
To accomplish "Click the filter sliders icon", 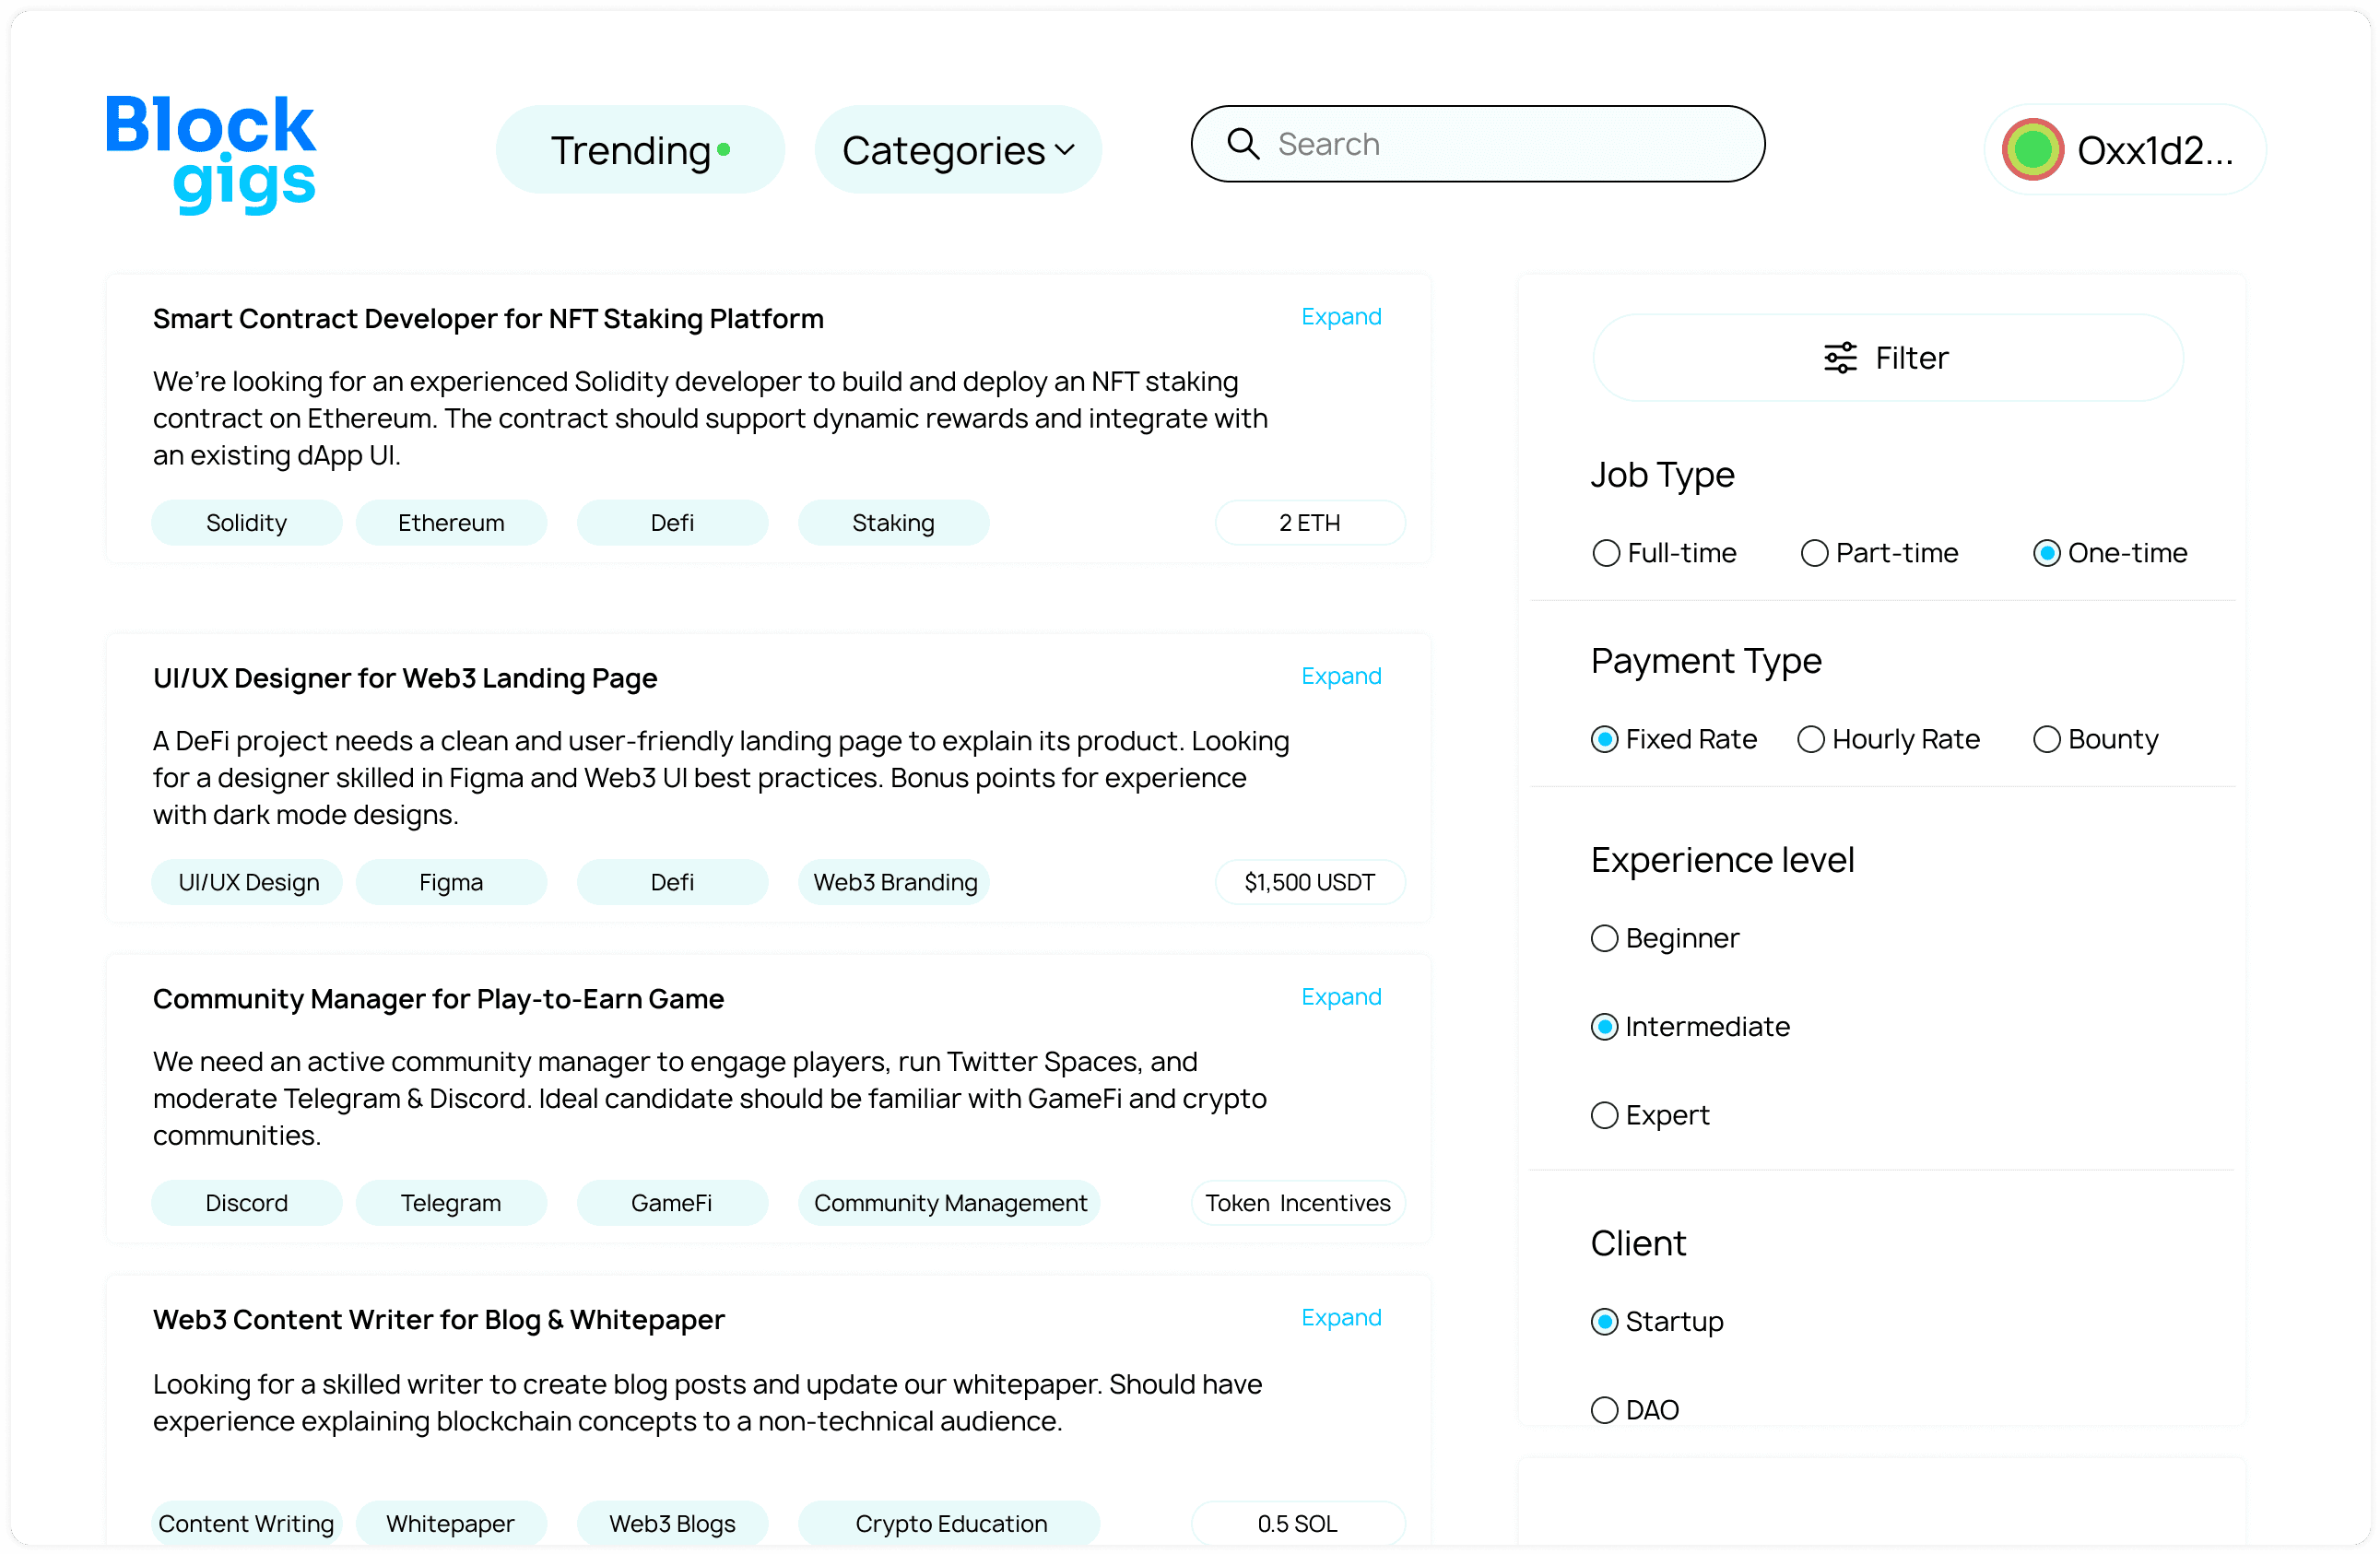I will point(1840,358).
